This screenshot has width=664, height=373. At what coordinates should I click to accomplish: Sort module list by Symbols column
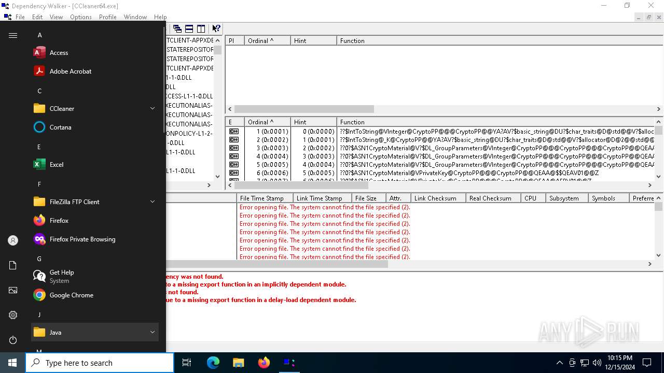(608, 198)
